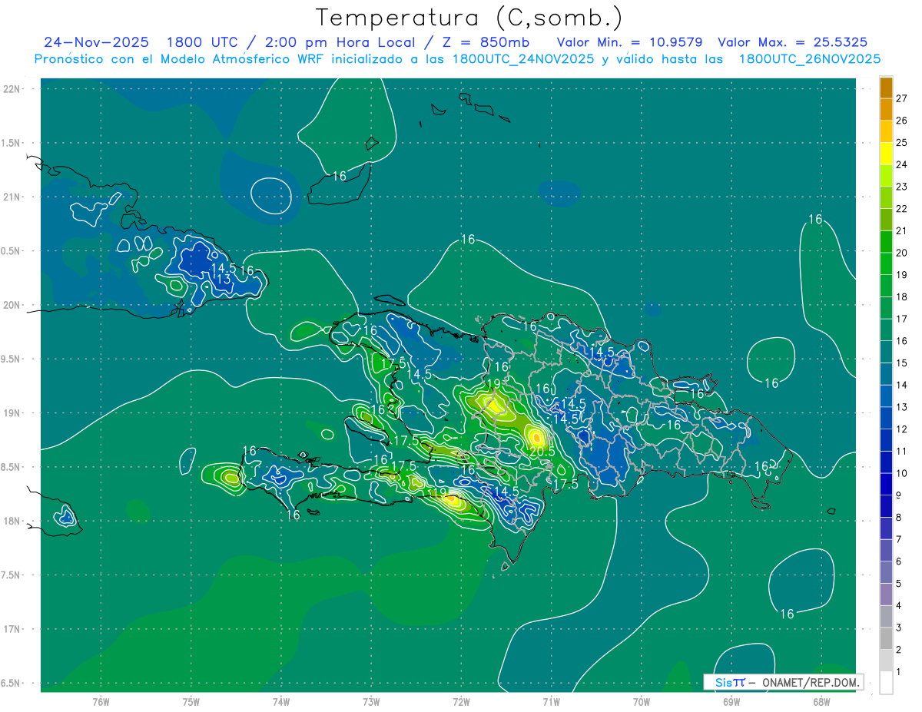The image size is (922, 712).
Task: Click the '72W' longitude axis label
Action: click(x=461, y=701)
